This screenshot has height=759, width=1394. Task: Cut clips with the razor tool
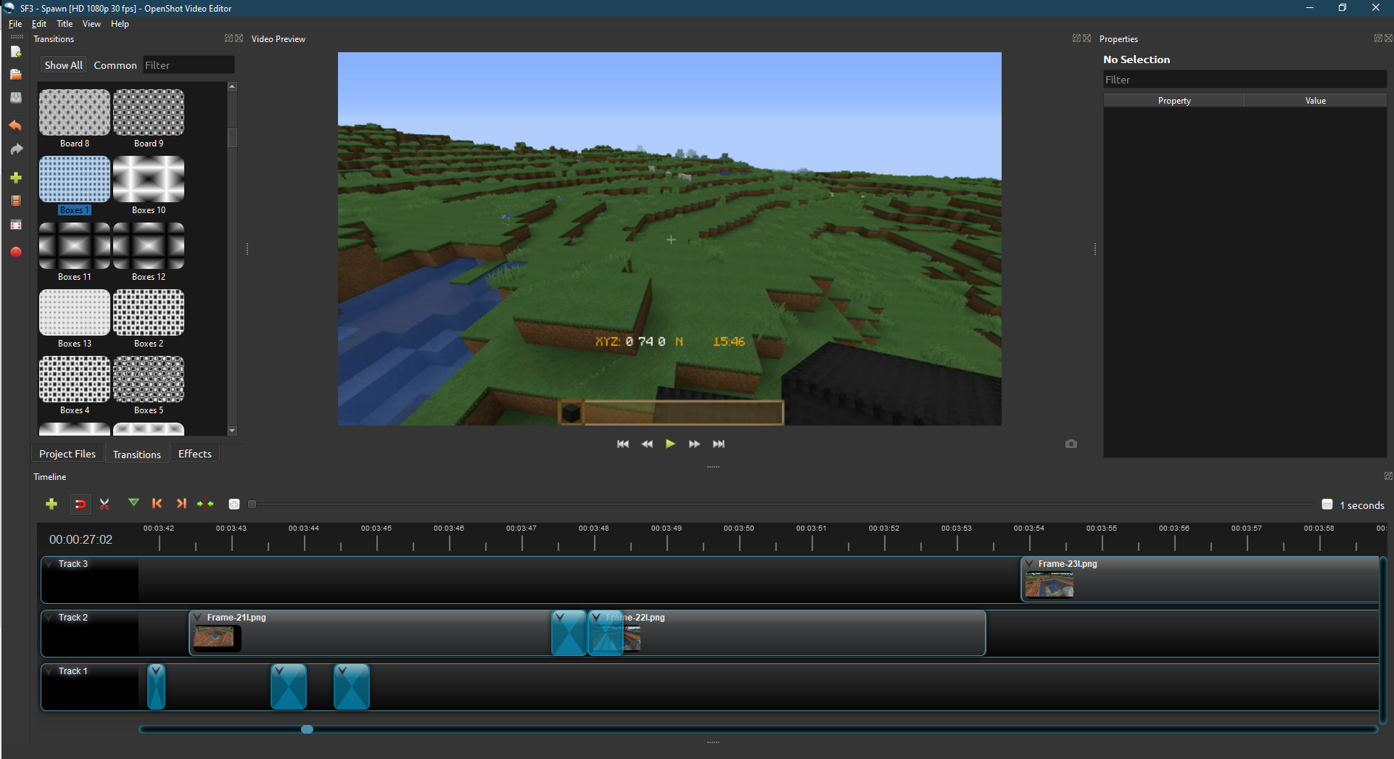104,504
